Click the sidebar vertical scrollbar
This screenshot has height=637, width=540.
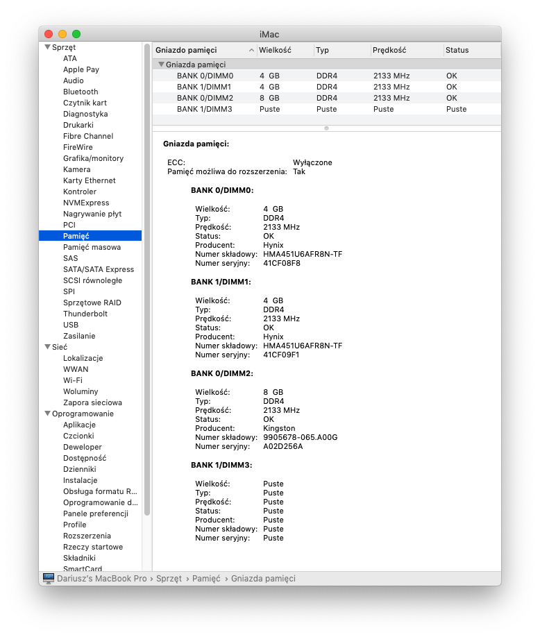click(146, 278)
